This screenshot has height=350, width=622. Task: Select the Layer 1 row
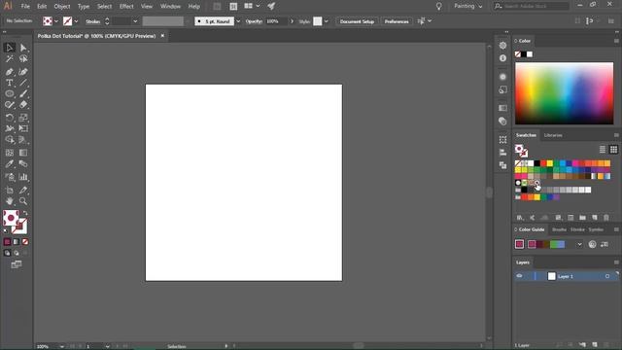(566, 276)
